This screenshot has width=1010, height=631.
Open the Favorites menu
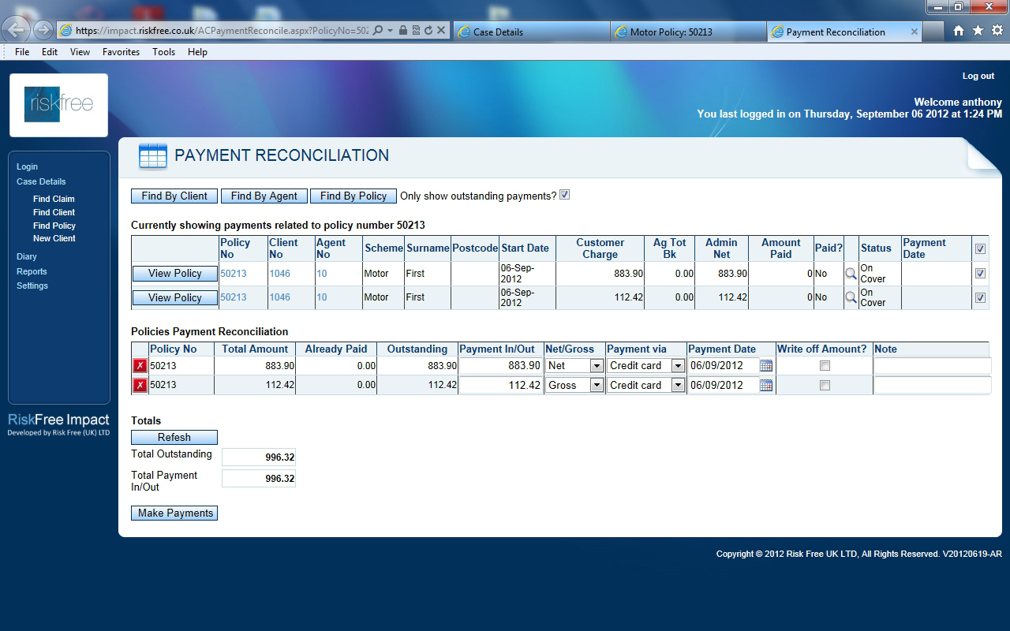[x=121, y=52]
